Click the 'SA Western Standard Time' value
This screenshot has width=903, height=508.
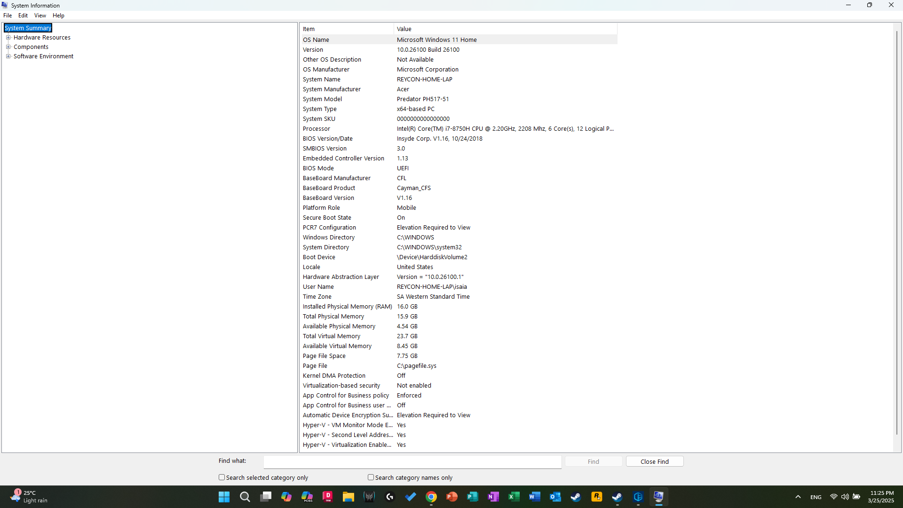click(x=433, y=297)
